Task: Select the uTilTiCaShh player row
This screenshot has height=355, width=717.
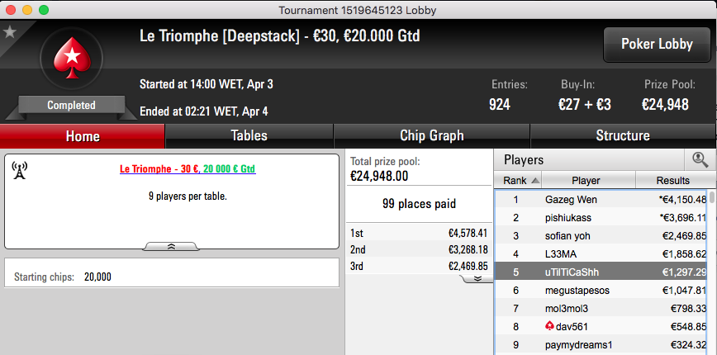Action: click(x=601, y=272)
